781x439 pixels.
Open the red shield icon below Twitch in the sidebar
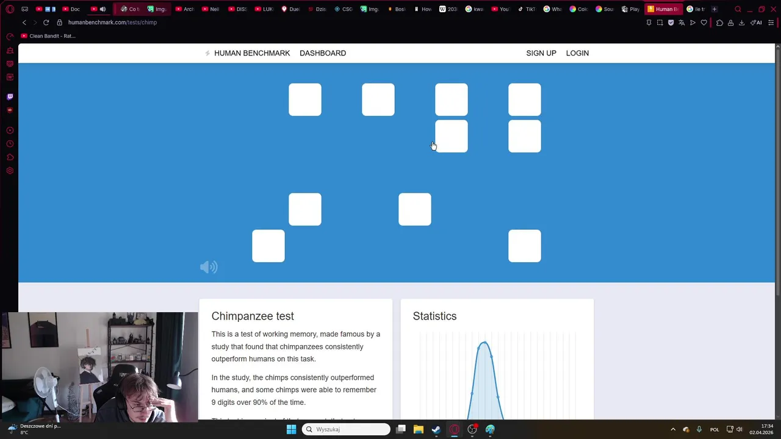click(10, 110)
